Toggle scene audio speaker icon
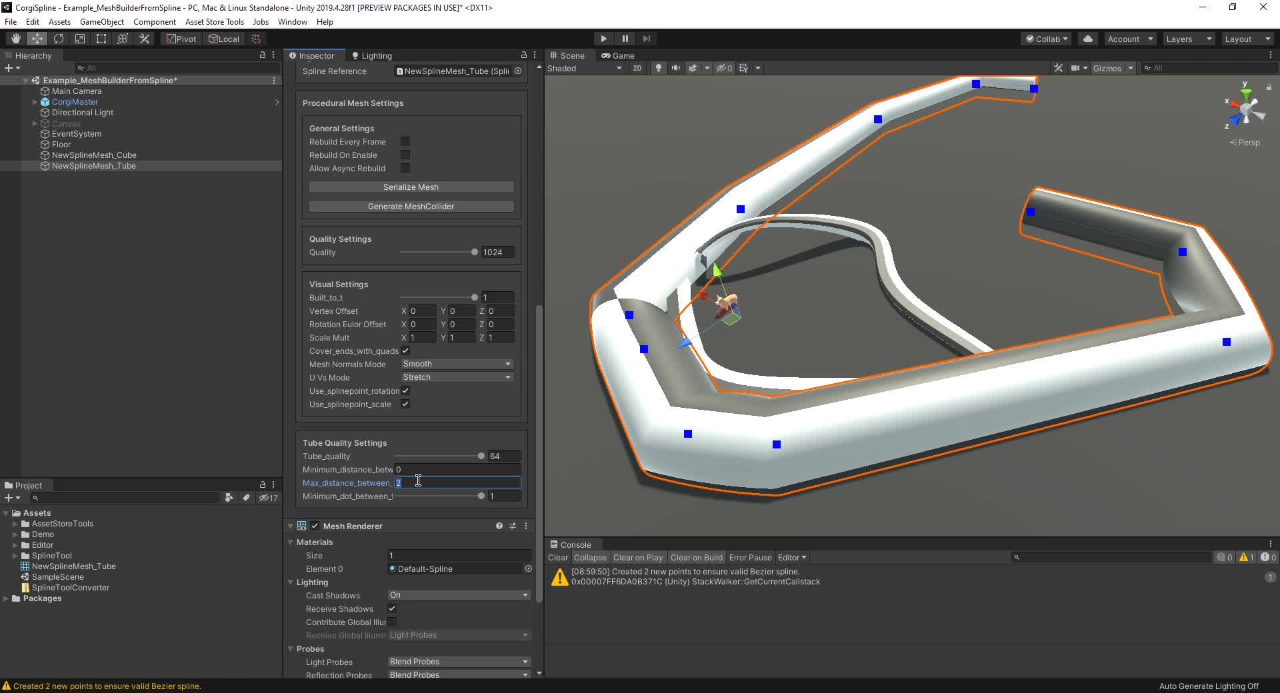Screen dimensions: 1280x693 676,68
